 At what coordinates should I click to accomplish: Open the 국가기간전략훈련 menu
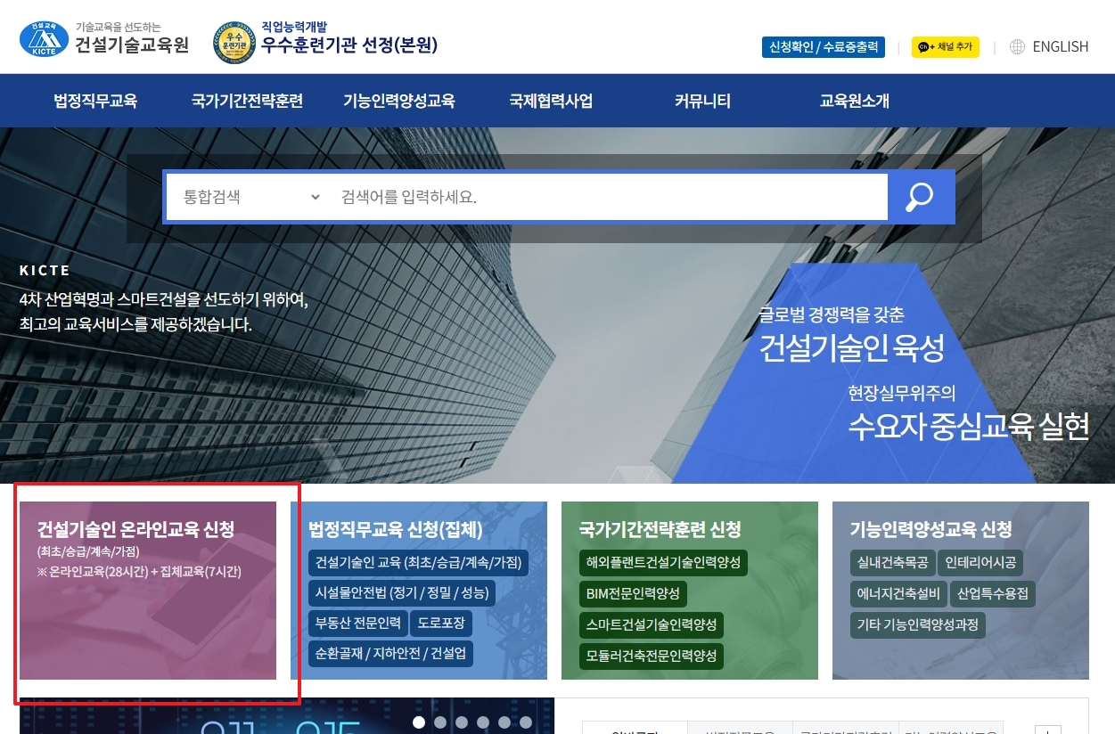tap(247, 101)
